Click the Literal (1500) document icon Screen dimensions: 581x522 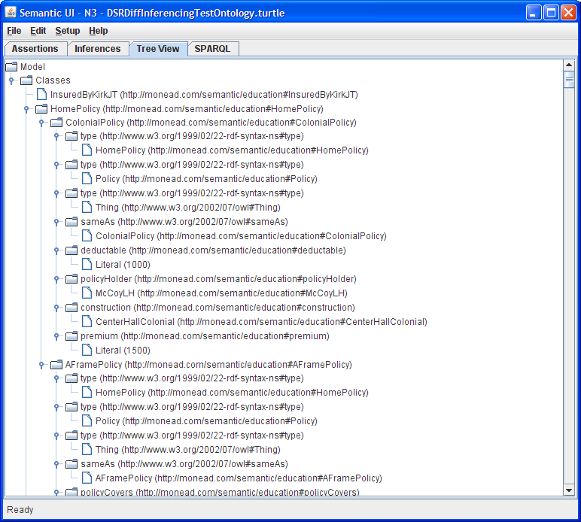pos(87,350)
